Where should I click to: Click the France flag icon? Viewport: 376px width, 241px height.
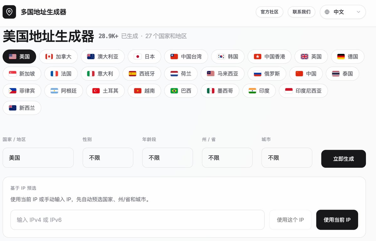(x=54, y=74)
